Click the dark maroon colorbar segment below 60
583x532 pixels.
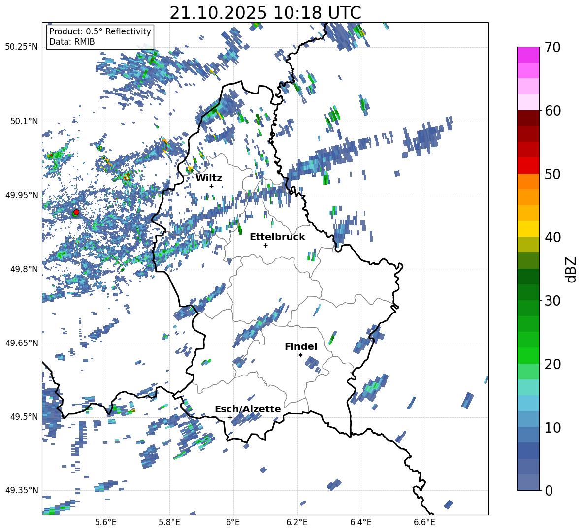pyautogui.click(x=528, y=118)
